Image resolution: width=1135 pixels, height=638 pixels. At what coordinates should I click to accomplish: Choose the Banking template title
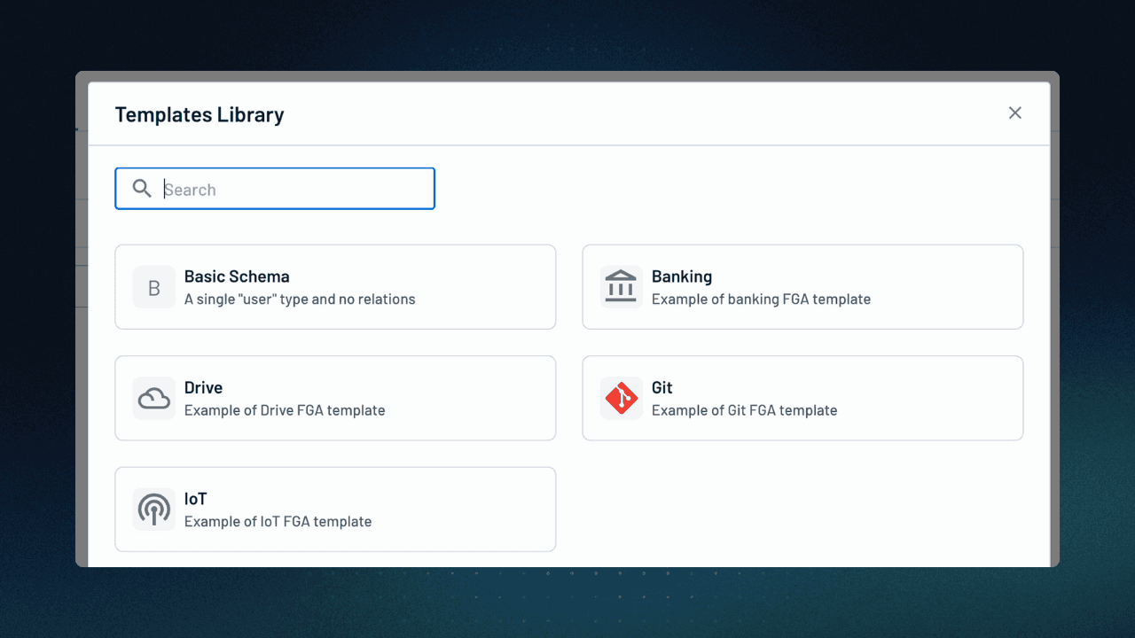coord(681,276)
